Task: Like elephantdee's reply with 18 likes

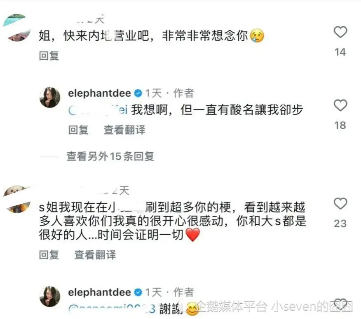Action: [x=340, y=105]
